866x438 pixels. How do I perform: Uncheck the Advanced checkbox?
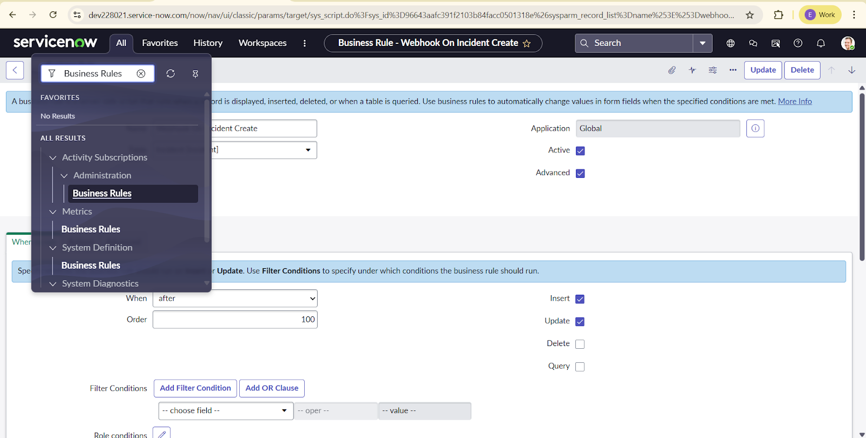(580, 174)
